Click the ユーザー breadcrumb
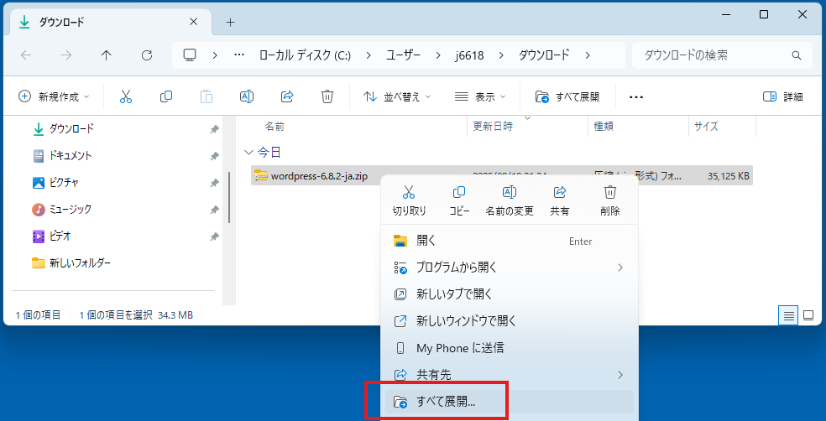The height and width of the screenshot is (421, 826). pos(405,55)
